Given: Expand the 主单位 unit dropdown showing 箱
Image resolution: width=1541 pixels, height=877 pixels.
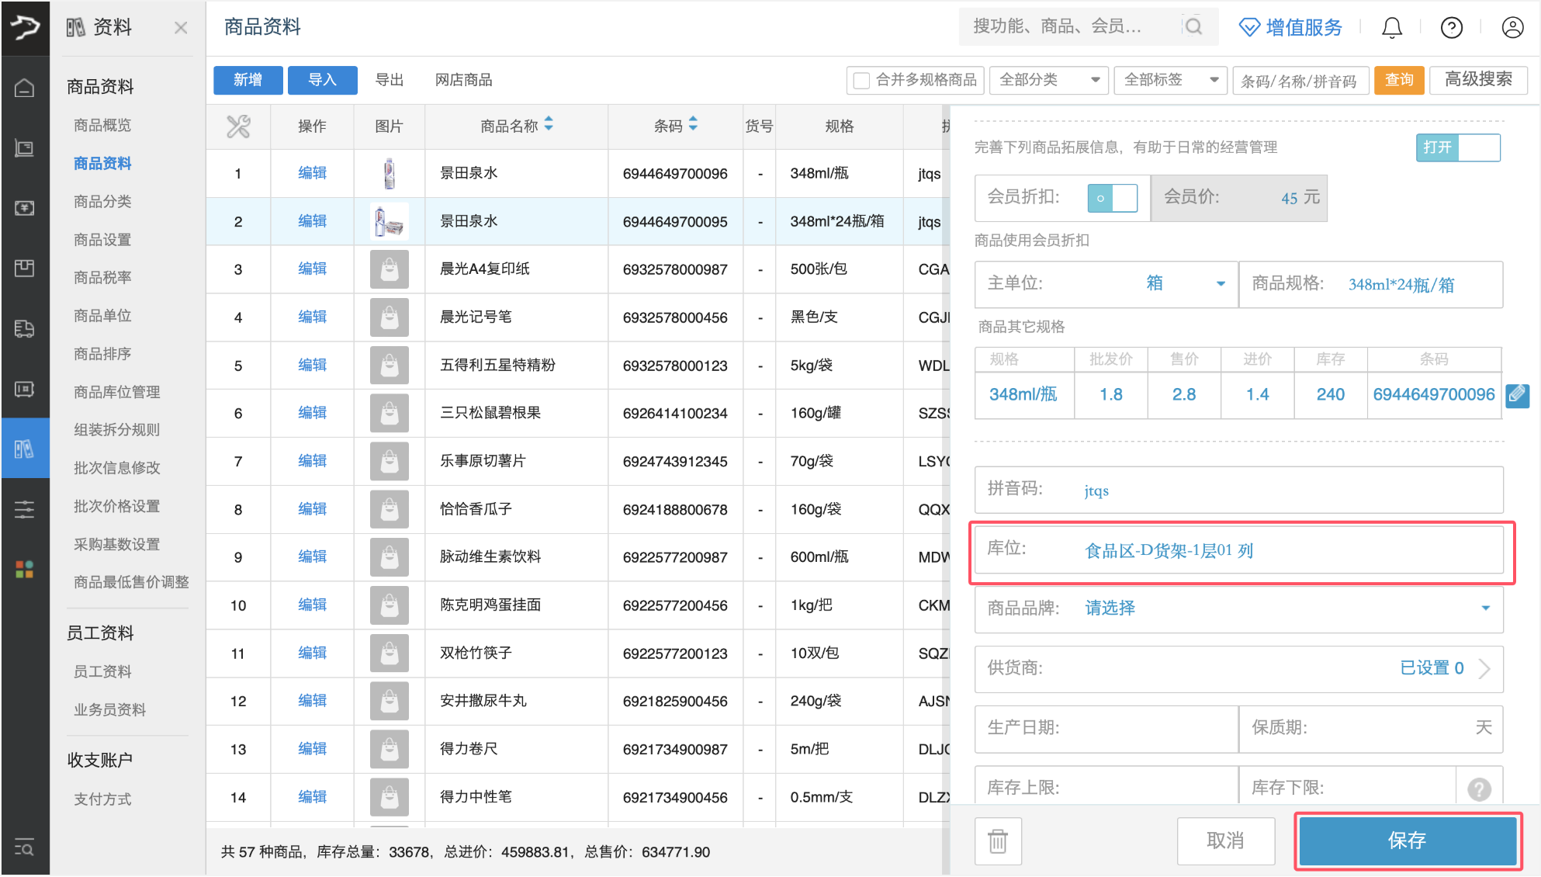Looking at the screenshot, I should click(1221, 284).
